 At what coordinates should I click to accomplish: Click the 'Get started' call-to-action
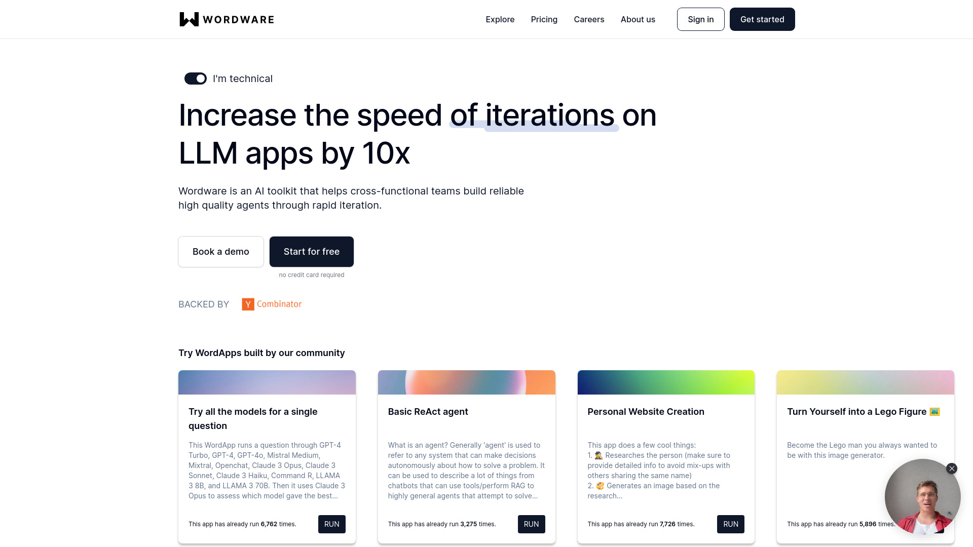point(763,19)
